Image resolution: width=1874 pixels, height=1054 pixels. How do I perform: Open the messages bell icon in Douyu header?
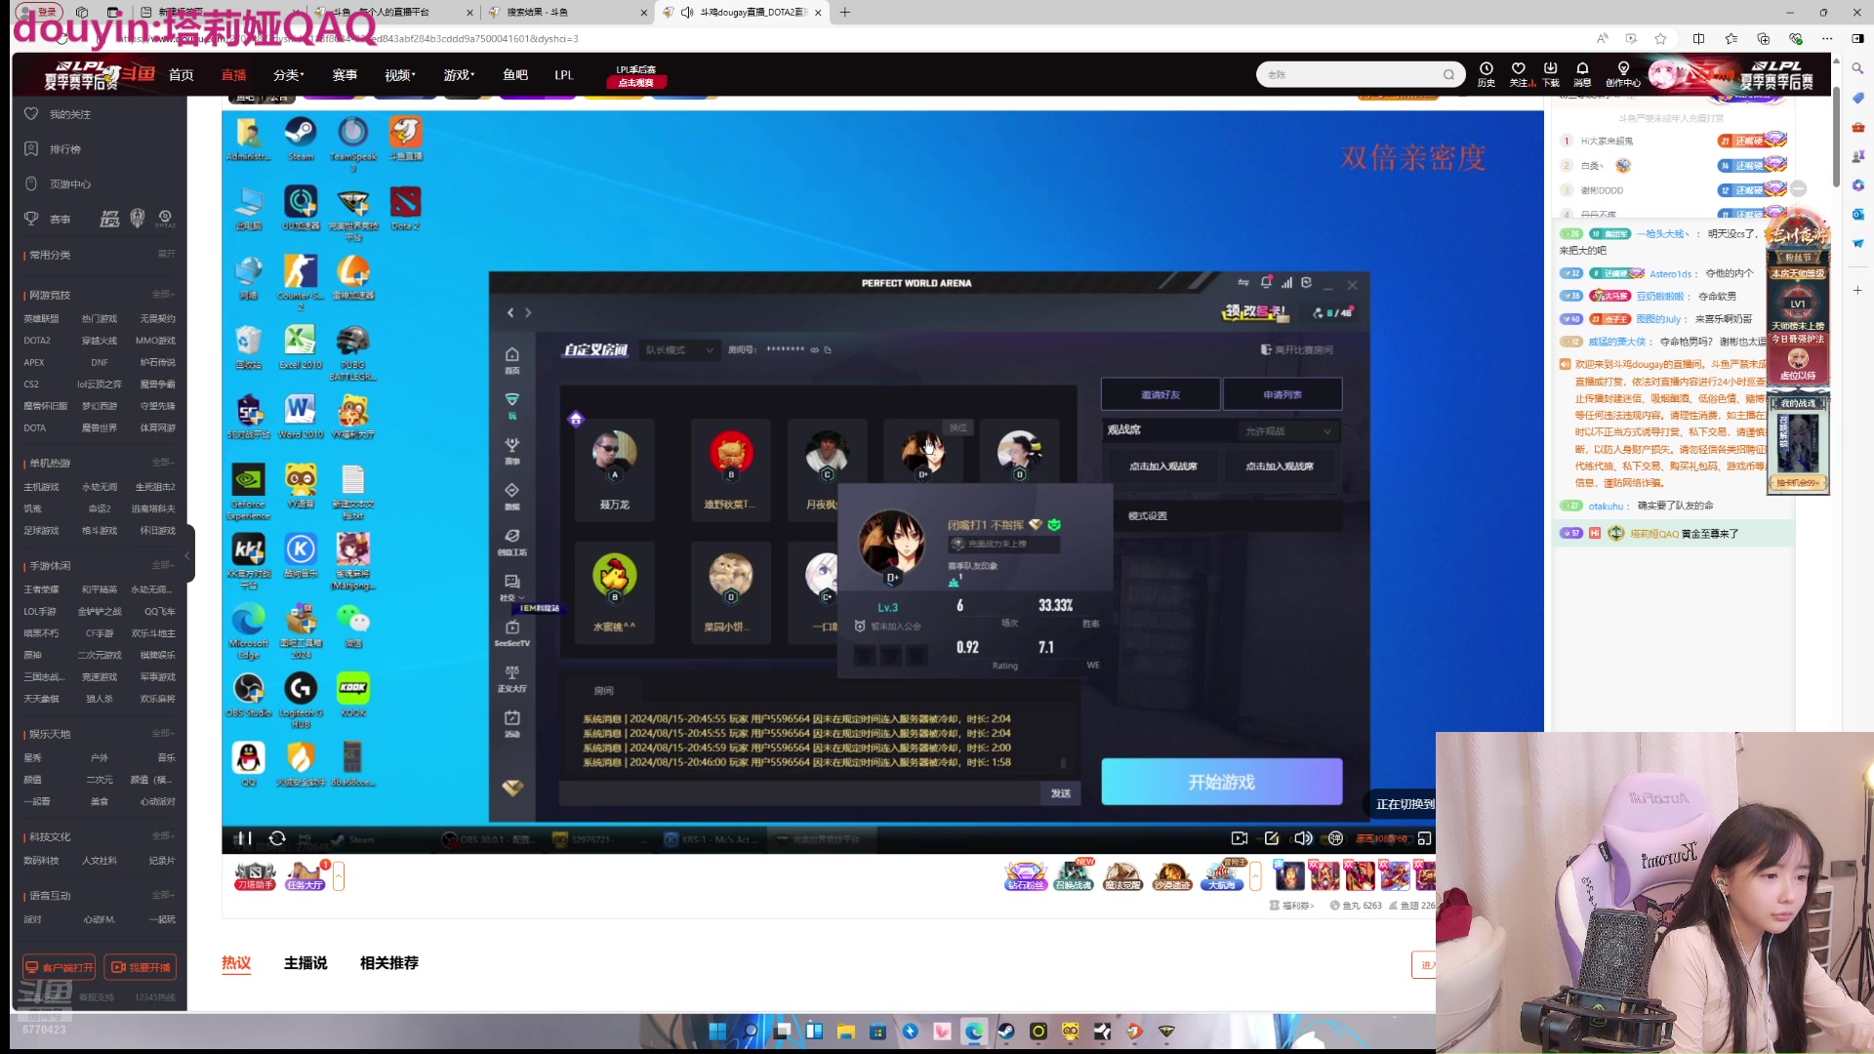pos(1582,74)
